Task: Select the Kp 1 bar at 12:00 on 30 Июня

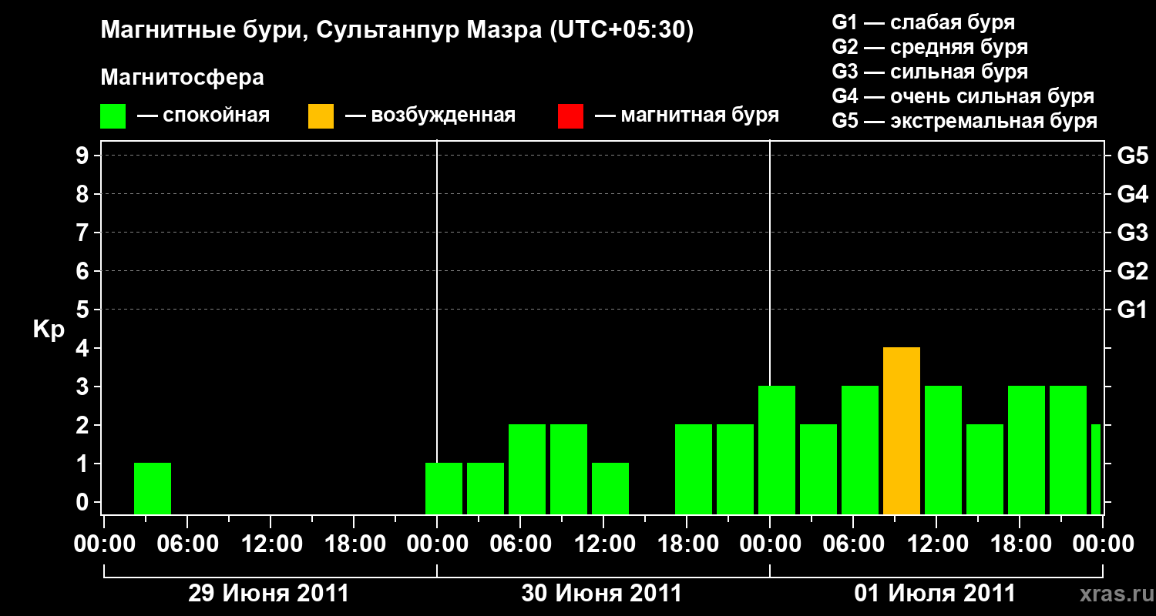Action: pyautogui.click(x=610, y=489)
